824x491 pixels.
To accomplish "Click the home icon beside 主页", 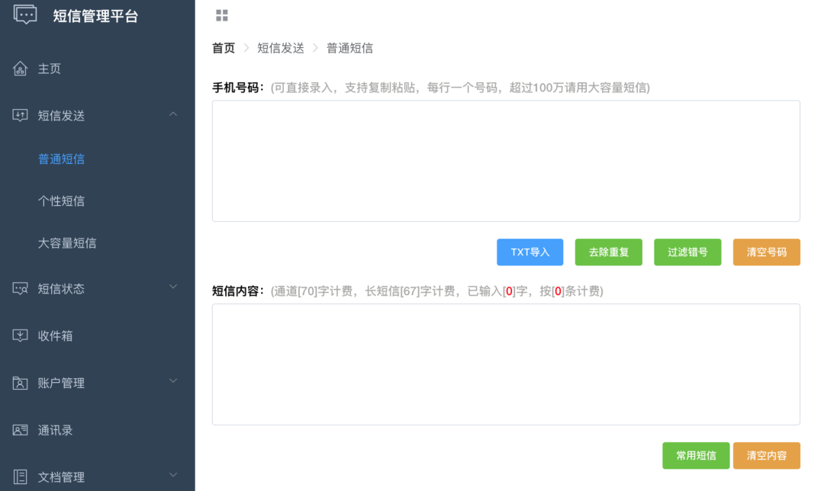I will click(20, 69).
